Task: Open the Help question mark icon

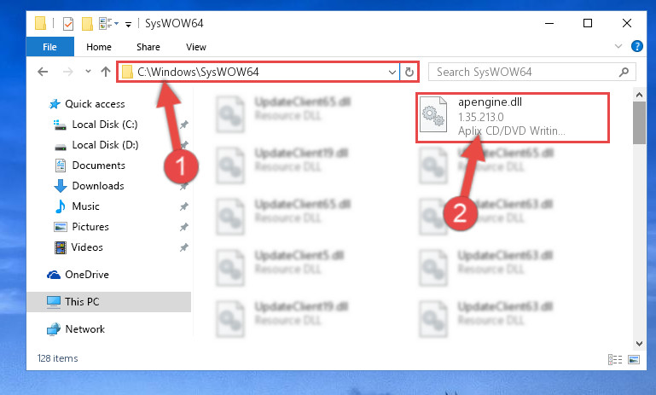Action: coord(636,46)
